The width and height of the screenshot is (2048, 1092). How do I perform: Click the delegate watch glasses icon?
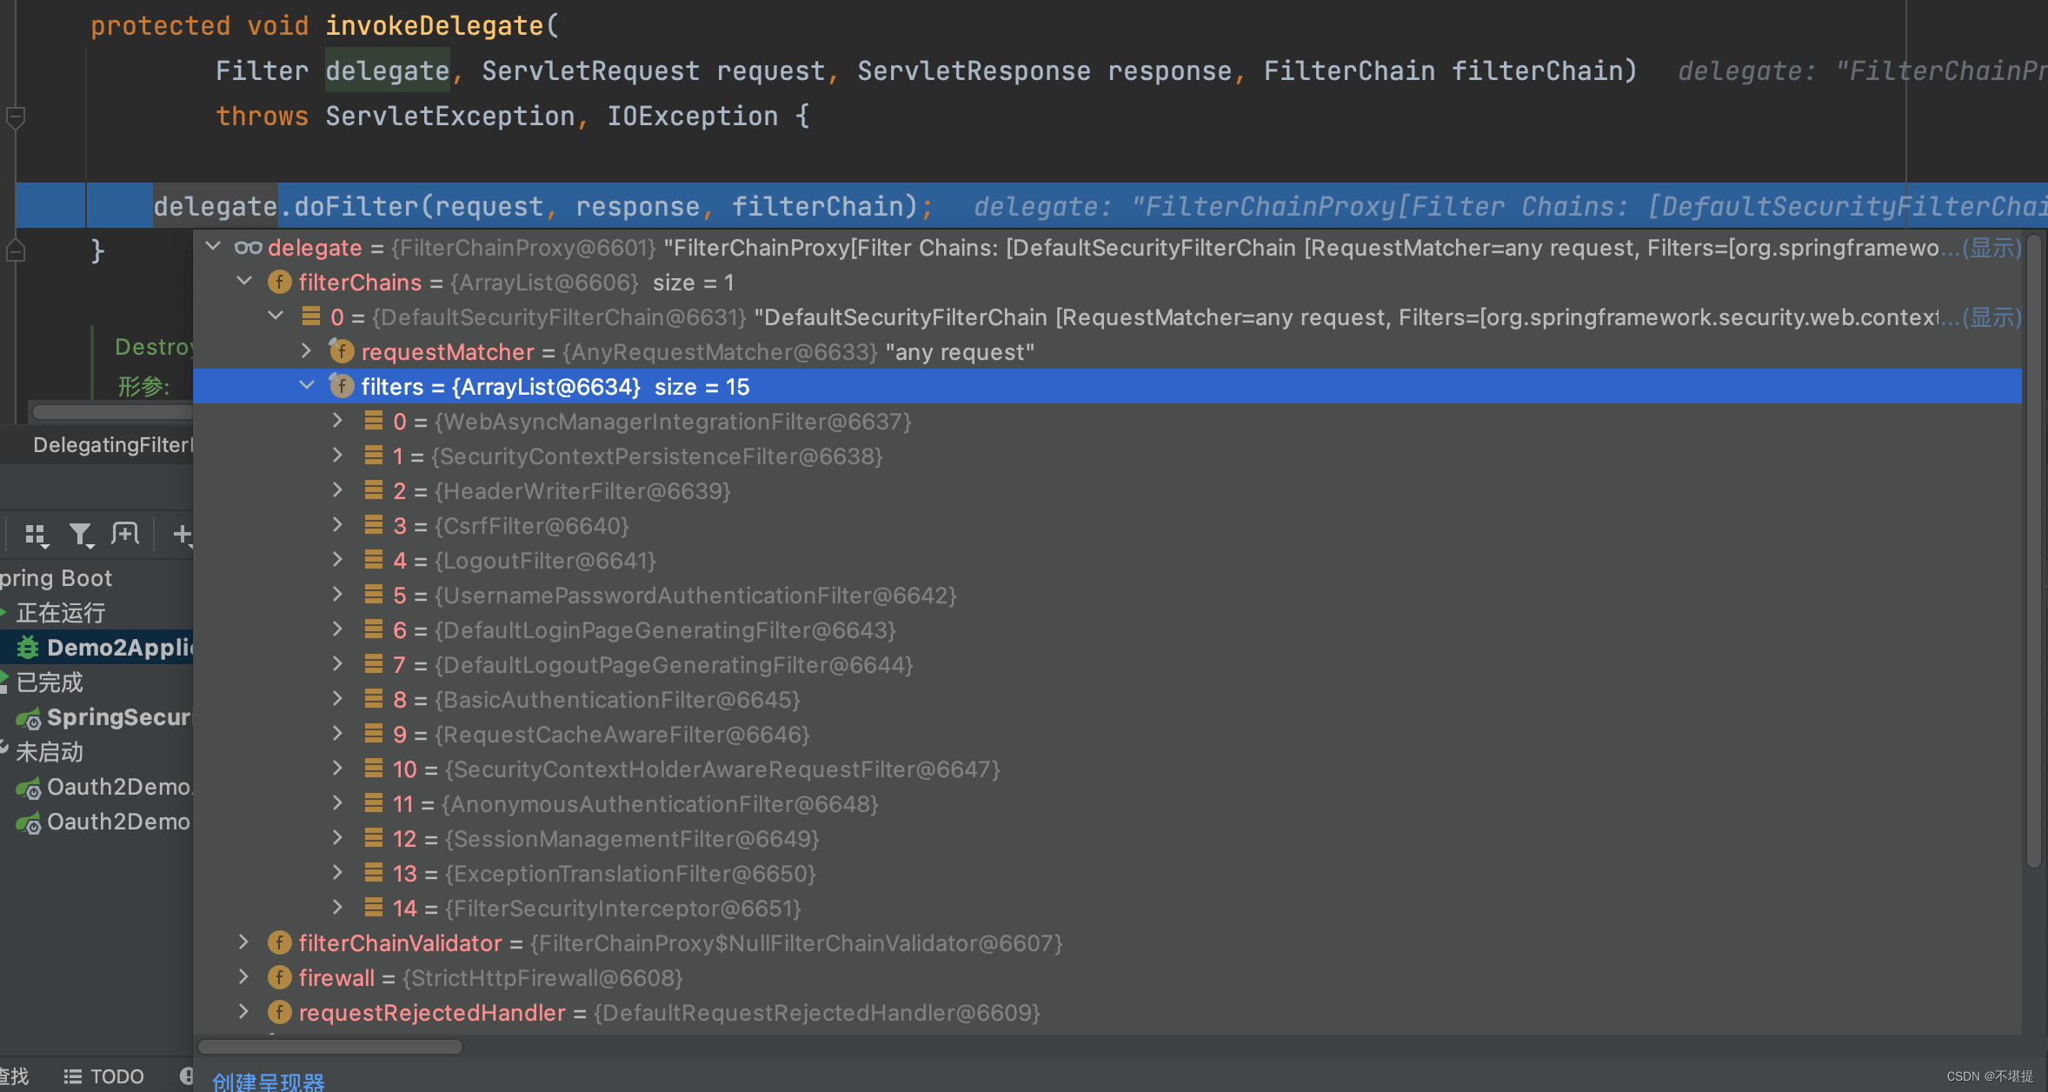(x=248, y=248)
